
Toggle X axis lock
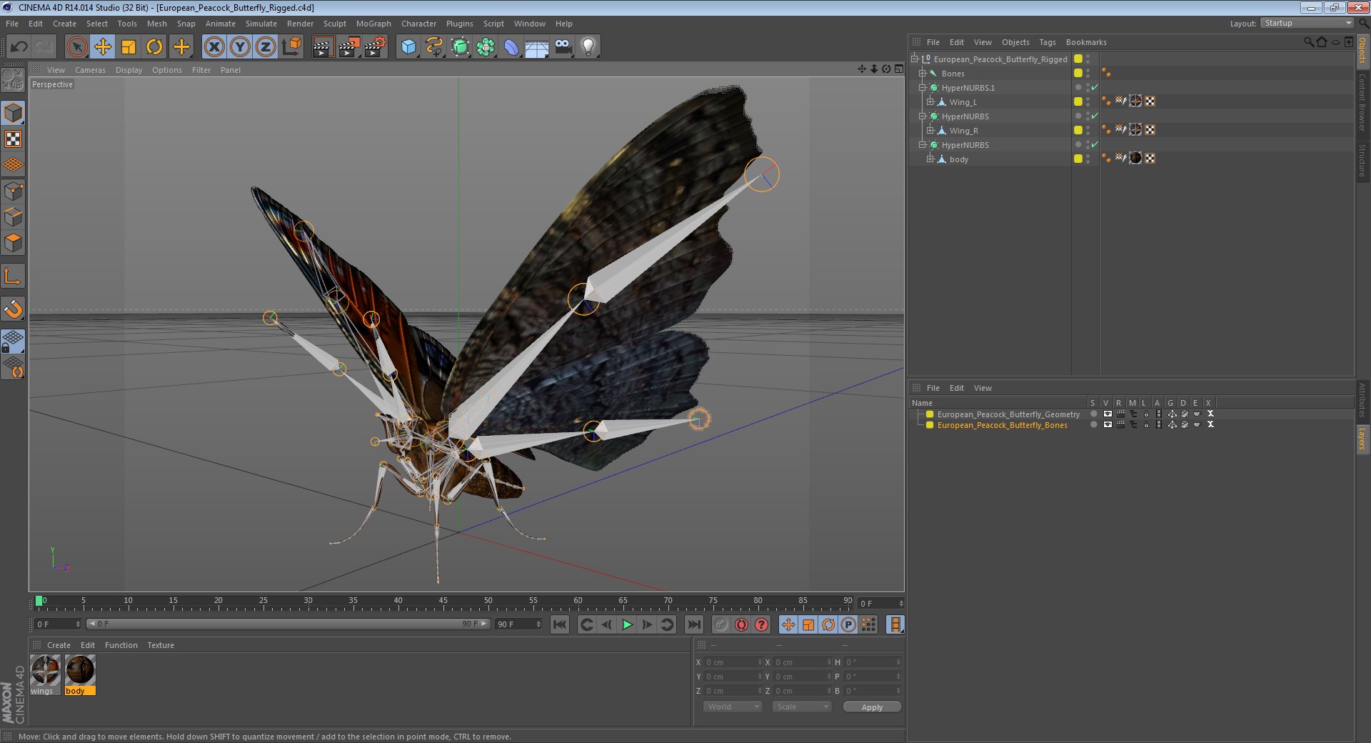click(214, 47)
